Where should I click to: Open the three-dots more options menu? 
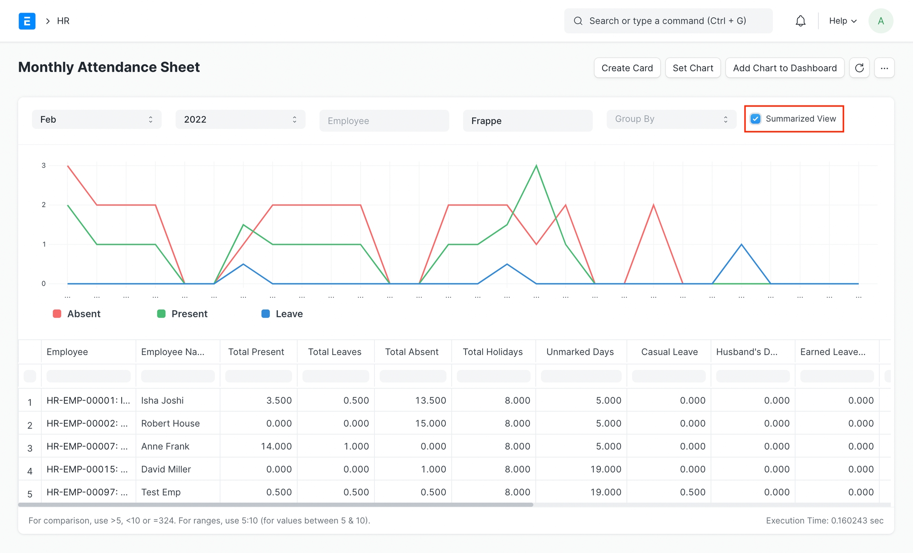pos(884,68)
